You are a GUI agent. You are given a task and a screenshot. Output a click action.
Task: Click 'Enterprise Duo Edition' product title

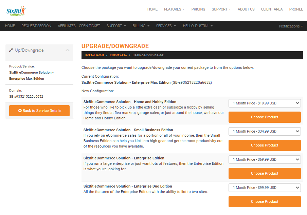pyautogui.click(x=128, y=186)
